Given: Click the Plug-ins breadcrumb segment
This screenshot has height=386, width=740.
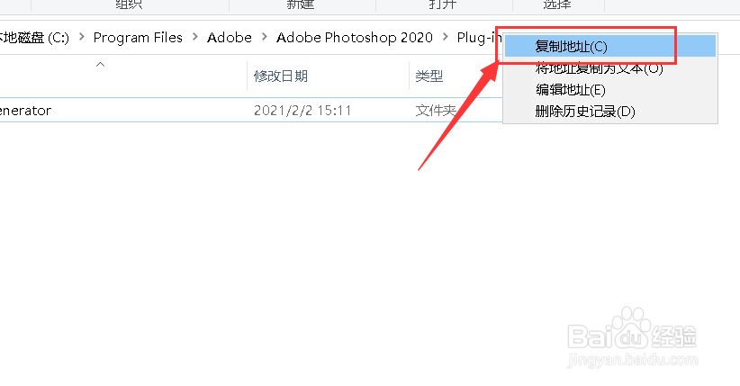Looking at the screenshot, I should pyautogui.click(x=479, y=37).
